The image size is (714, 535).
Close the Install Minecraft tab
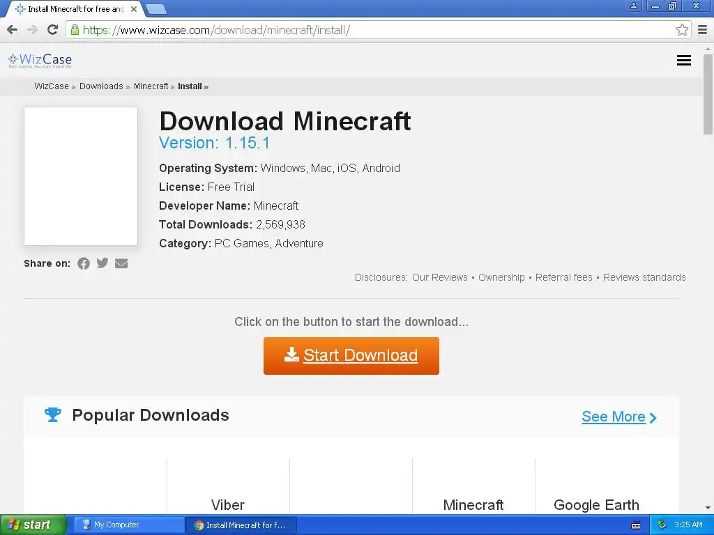134,9
